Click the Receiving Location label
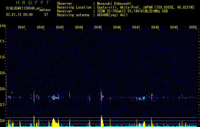The height and width of the screenshot is (127, 200). (74, 7)
